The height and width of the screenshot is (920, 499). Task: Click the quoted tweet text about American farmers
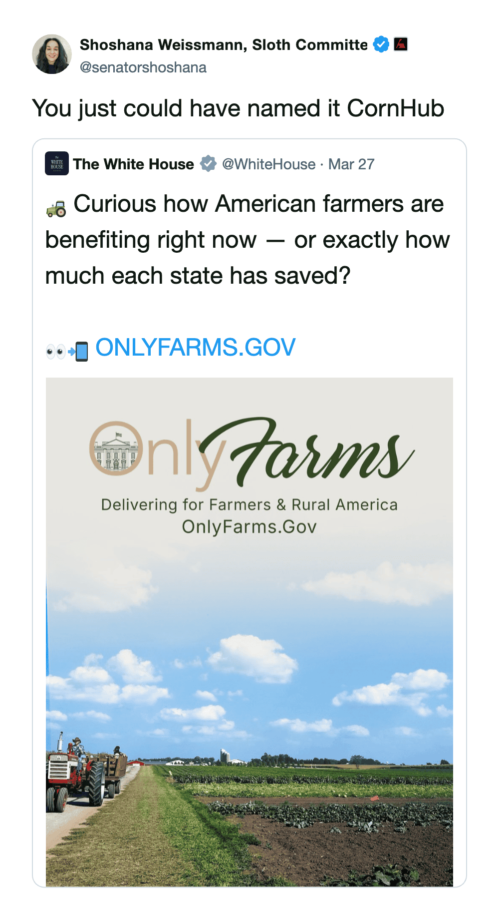(x=248, y=240)
